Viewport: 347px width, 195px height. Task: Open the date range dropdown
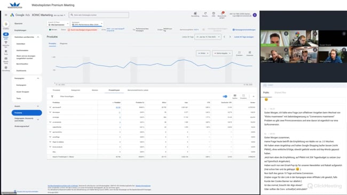[208, 37]
